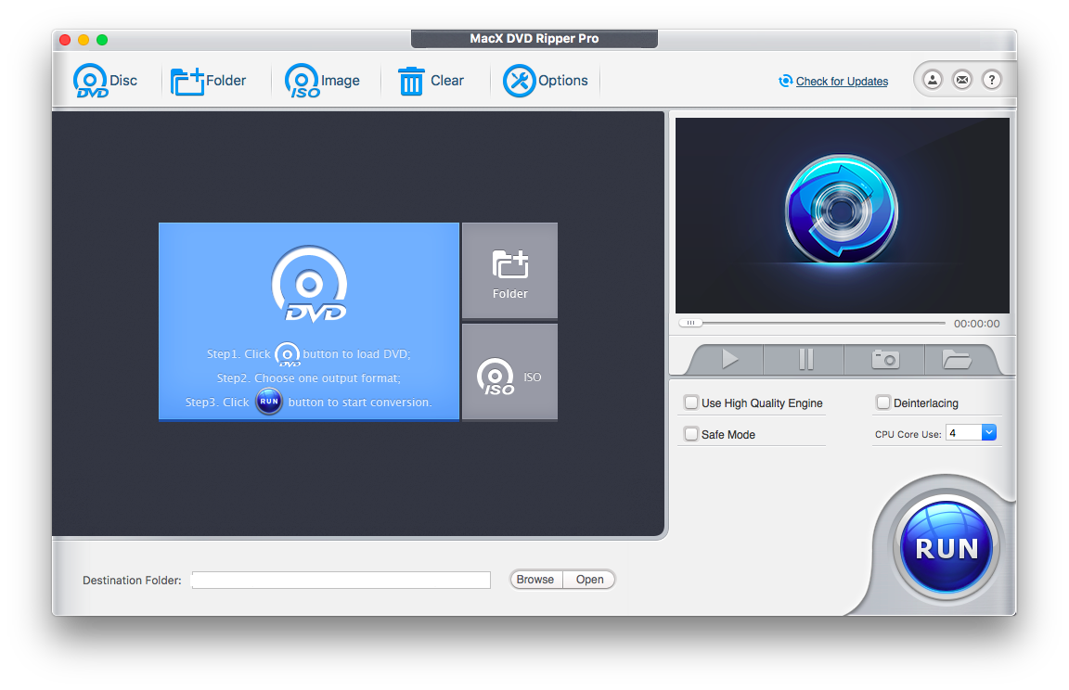Open help via question mark icon
The width and height of the screenshot is (1069, 690).
[x=991, y=80]
